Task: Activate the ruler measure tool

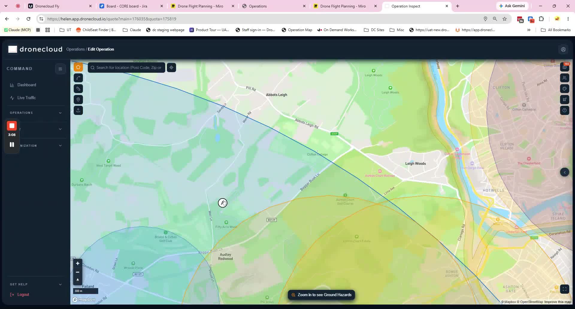Action: [78, 89]
